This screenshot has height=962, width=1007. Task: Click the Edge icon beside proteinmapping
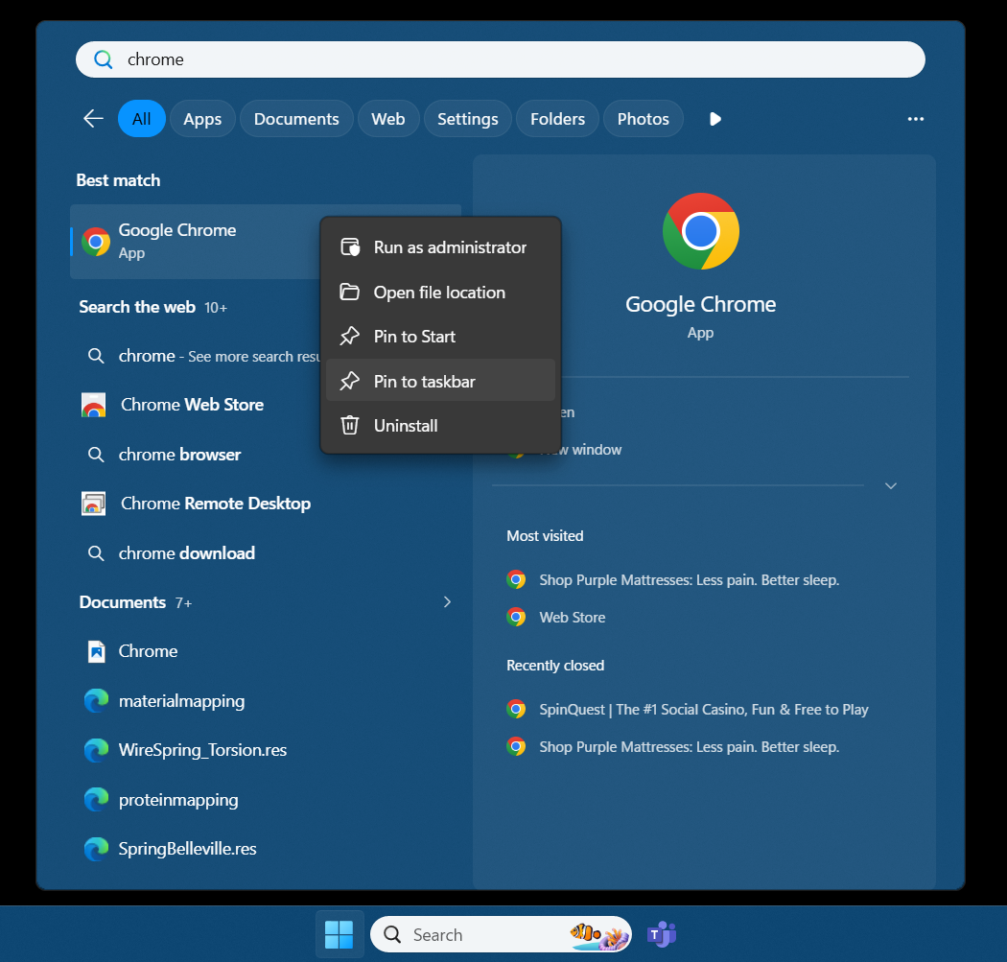tap(96, 800)
